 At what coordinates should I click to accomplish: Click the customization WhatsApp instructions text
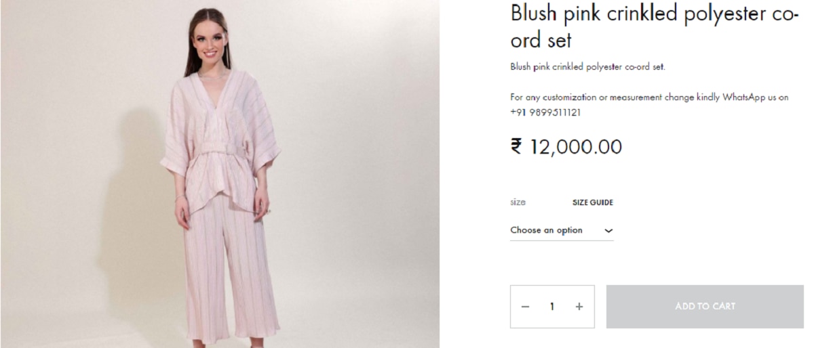click(649, 105)
